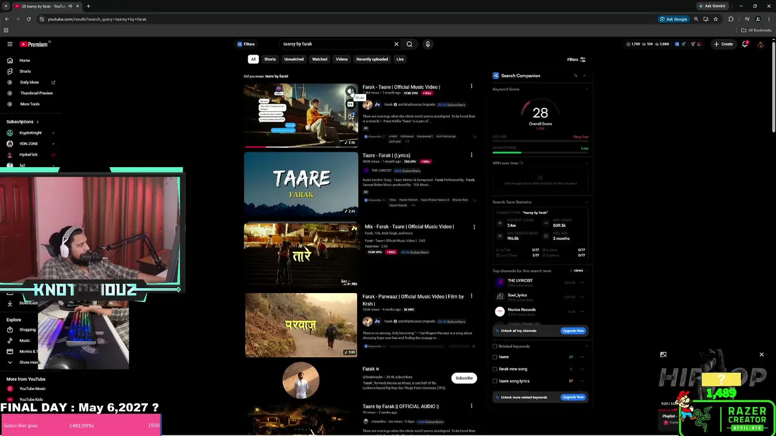Start voice search with the microphone

(x=427, y=44)
